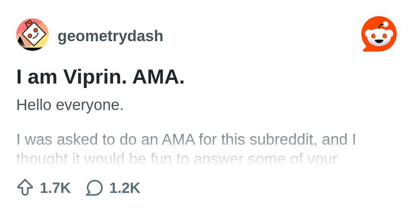
Task: Click the upvote arrow icon
Action: point(25,188)
